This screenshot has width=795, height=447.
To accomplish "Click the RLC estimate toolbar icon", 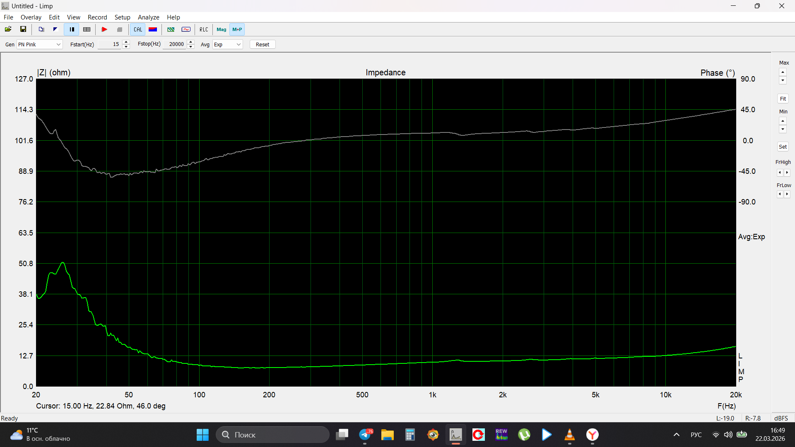I will 204,29.
